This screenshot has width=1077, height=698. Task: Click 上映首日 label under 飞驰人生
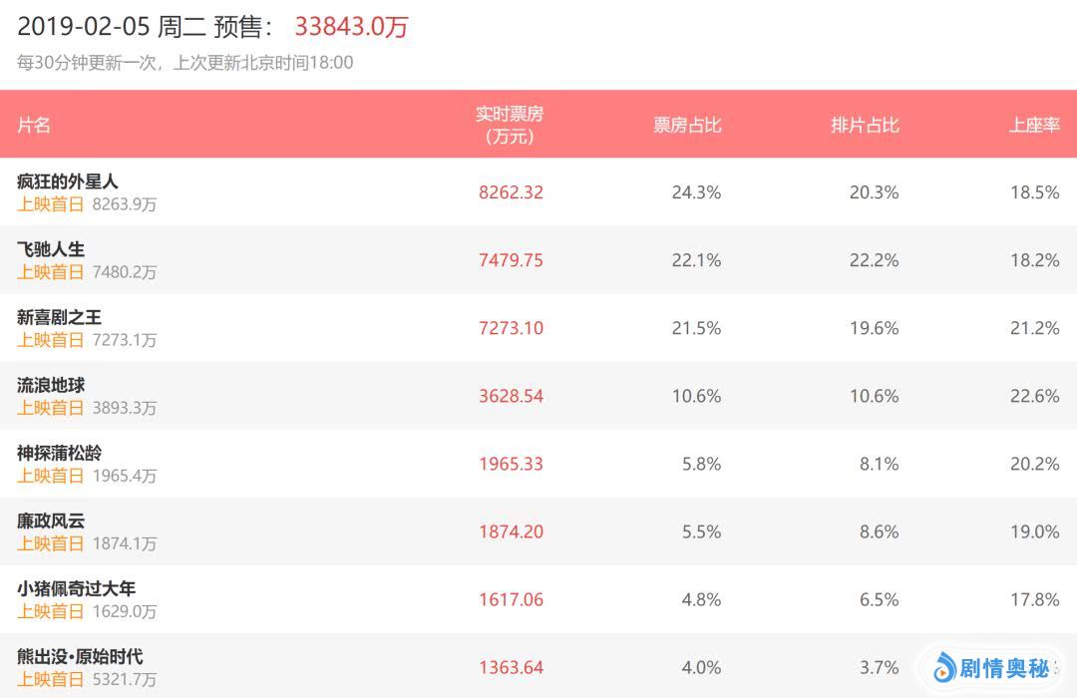51,272
